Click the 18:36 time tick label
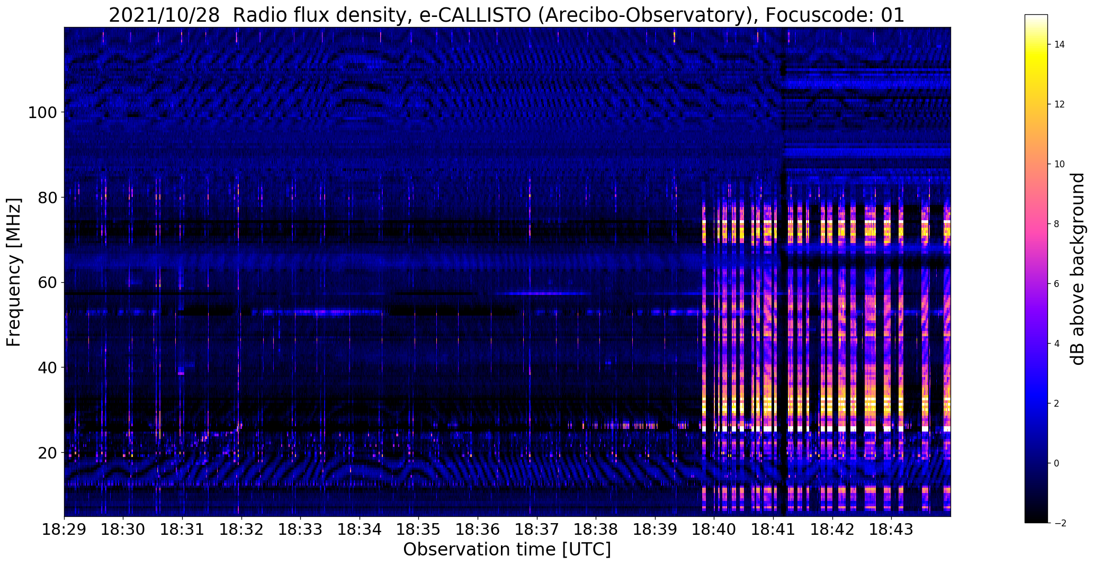 pos(478,530)
